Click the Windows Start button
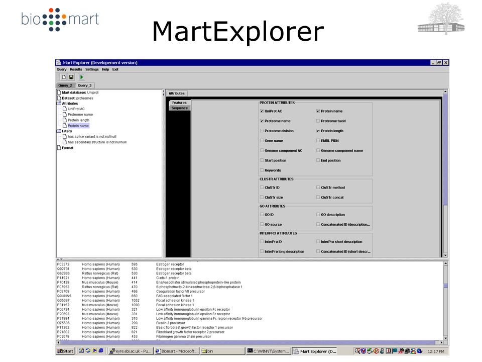This screenshot has width=482, height=362. tap(65, 351)
